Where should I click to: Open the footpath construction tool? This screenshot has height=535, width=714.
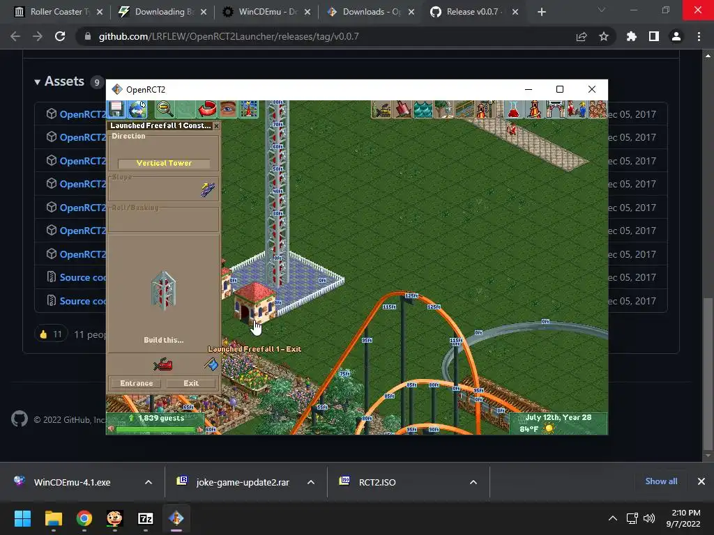[464, 109]
